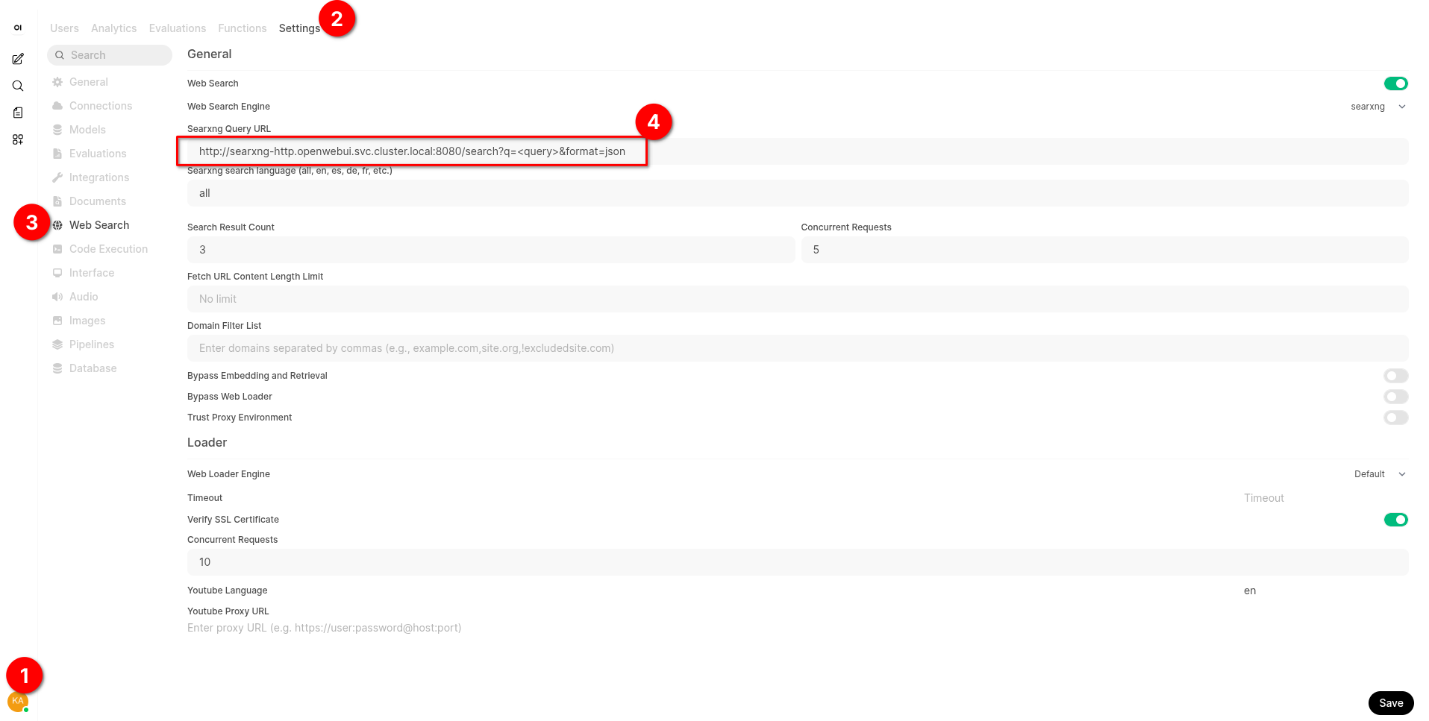Image resolution: width=1429 pixels, height=721 pixels.
Task: Click the Domain Filter List input field
Action: 798,348
